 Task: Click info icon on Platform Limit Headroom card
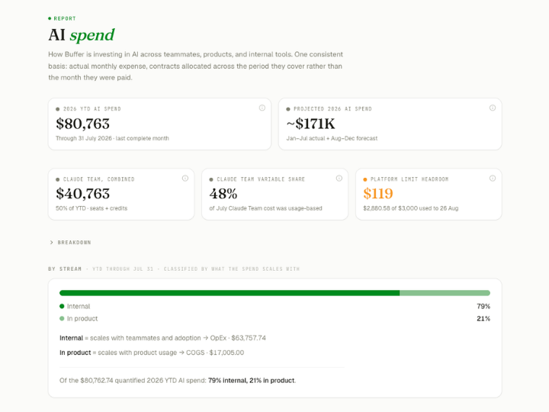pyautogui.click(x=493, y=179)
